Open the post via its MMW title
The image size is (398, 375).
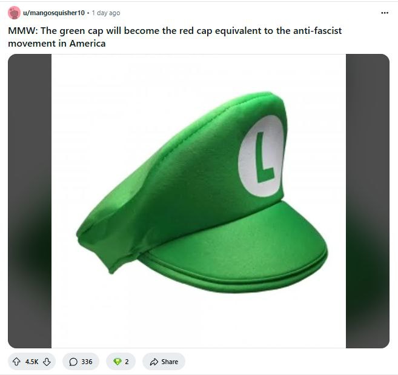point(174,37)
